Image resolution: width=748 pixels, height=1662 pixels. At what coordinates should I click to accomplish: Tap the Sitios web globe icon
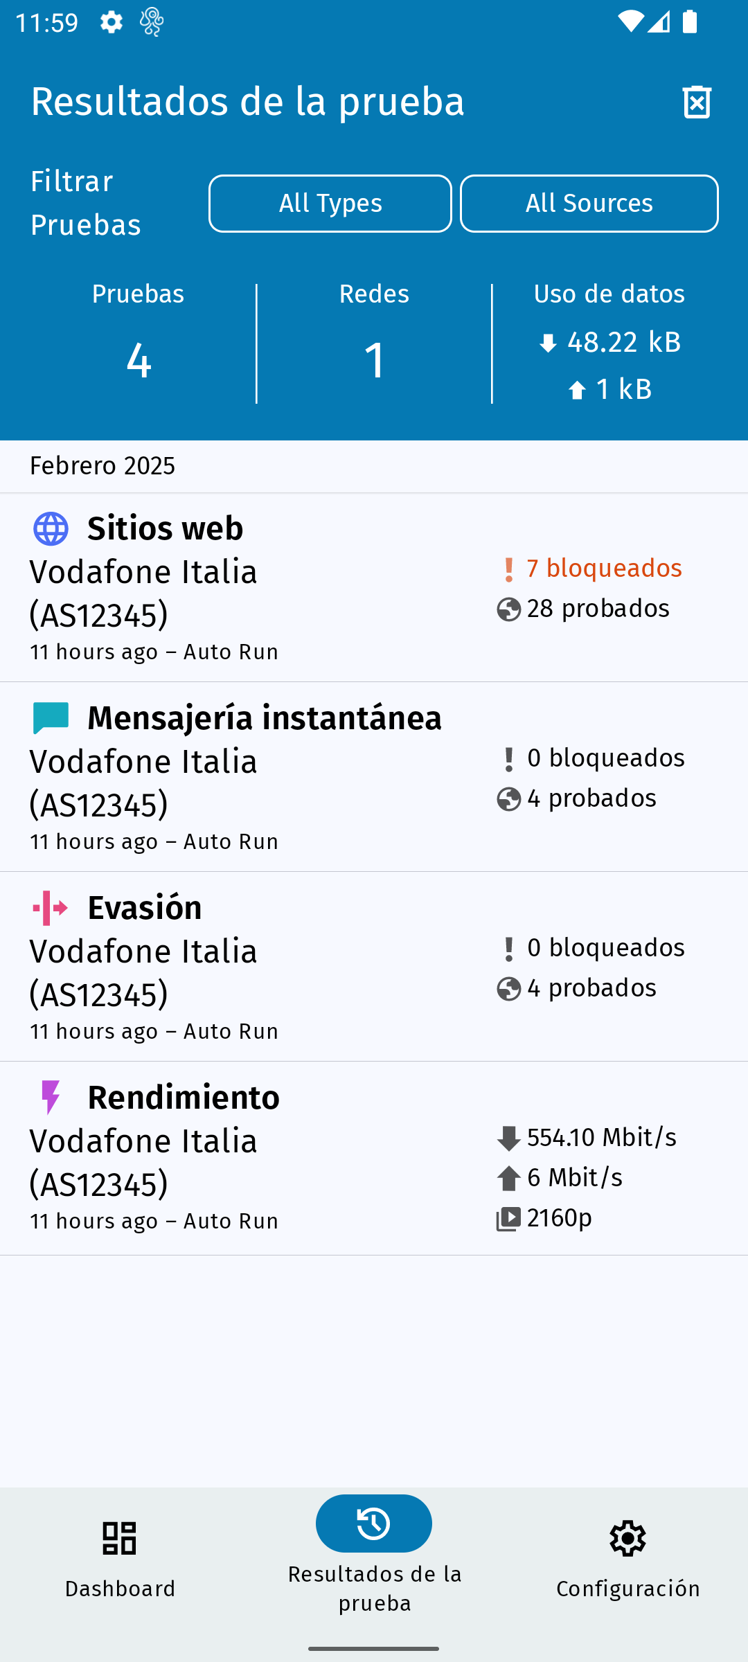pos(51,529)
